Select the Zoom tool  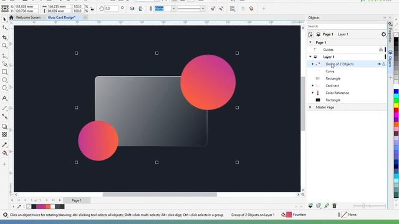tap(4, 45)
